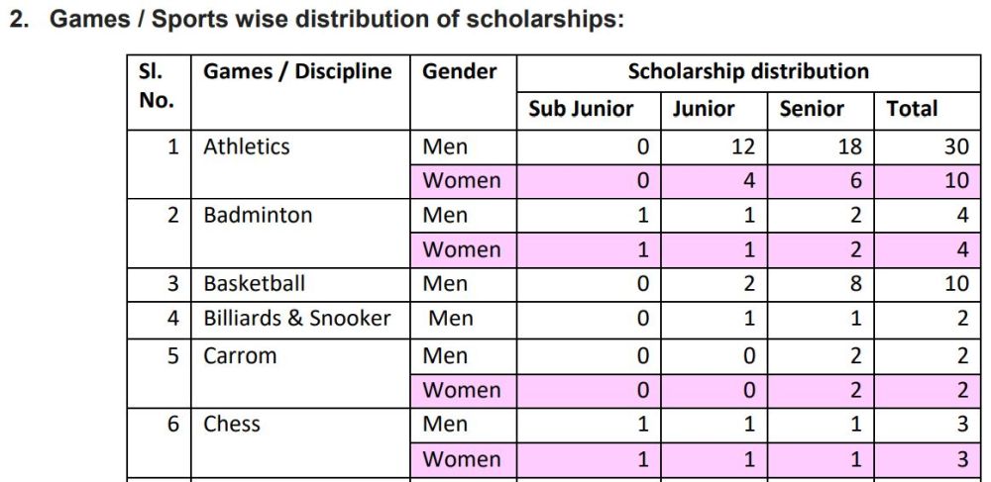Click Athletics Men senior value 18
Image resolution: width=991 pixels, height=482 pixels.
pyautogui.click(x=849, y=146)
